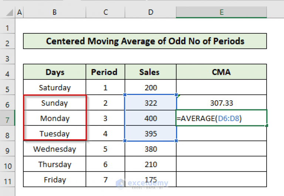Select row 10 header
Viewport: 284px width, 196px height.
[x=7, y=164]
